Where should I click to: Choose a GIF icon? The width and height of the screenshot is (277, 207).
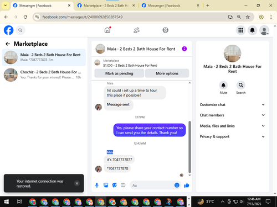(123, 185)
